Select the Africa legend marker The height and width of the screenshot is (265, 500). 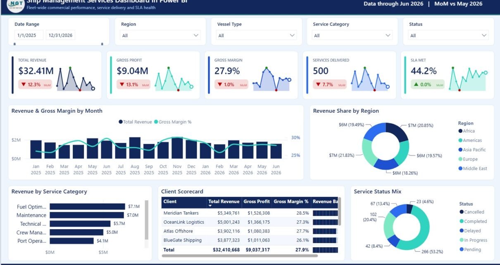coord(460,131)
